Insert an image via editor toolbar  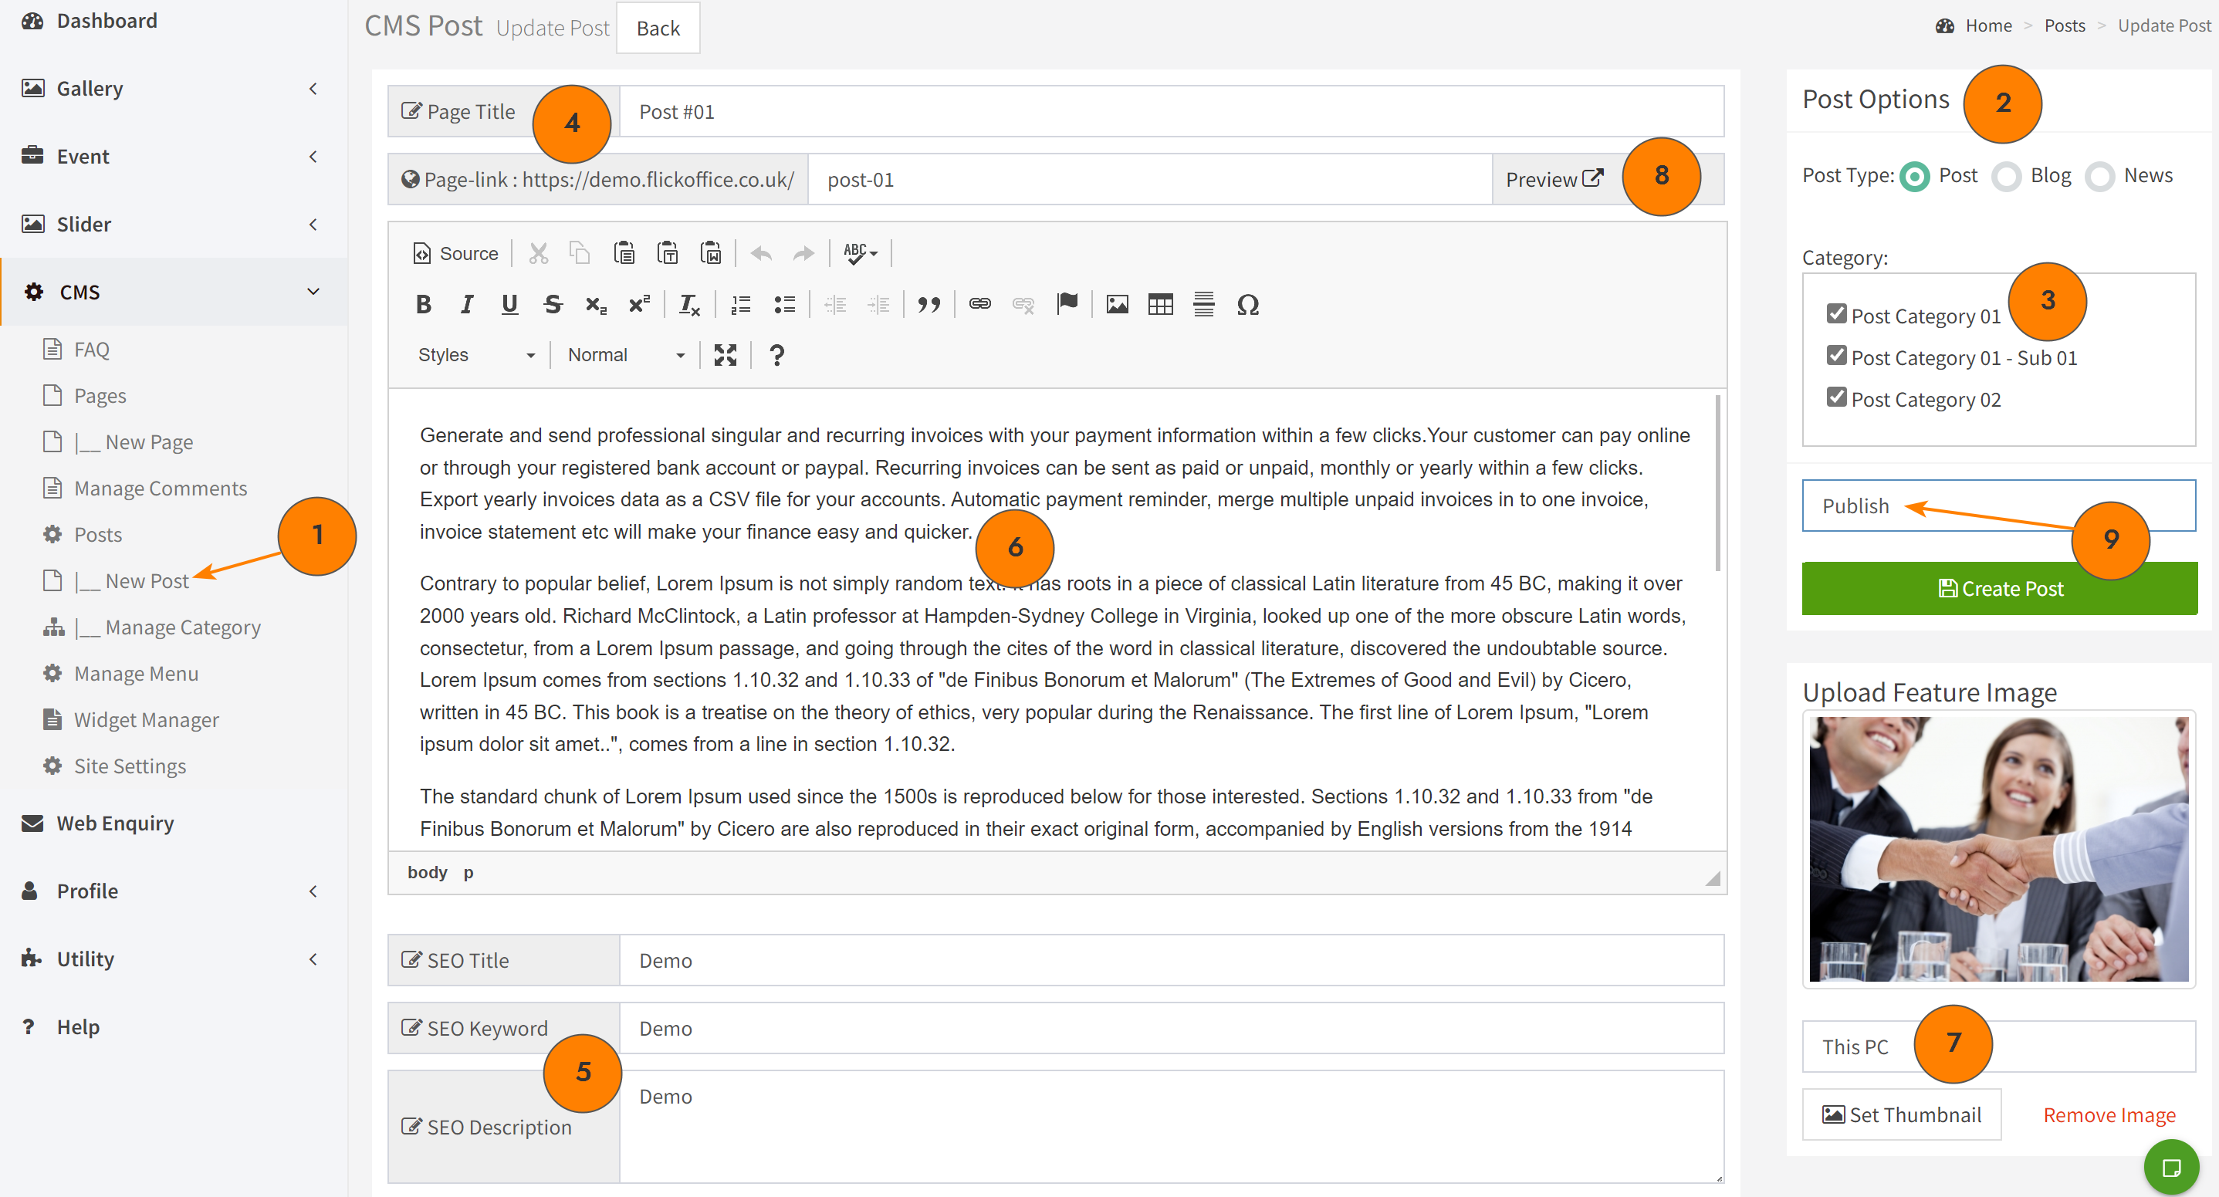1116,304
